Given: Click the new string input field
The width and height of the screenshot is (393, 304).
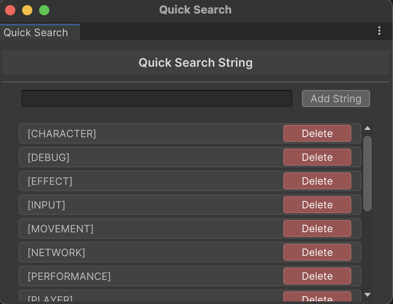Looking at the screenshot, I should [157, 98].
